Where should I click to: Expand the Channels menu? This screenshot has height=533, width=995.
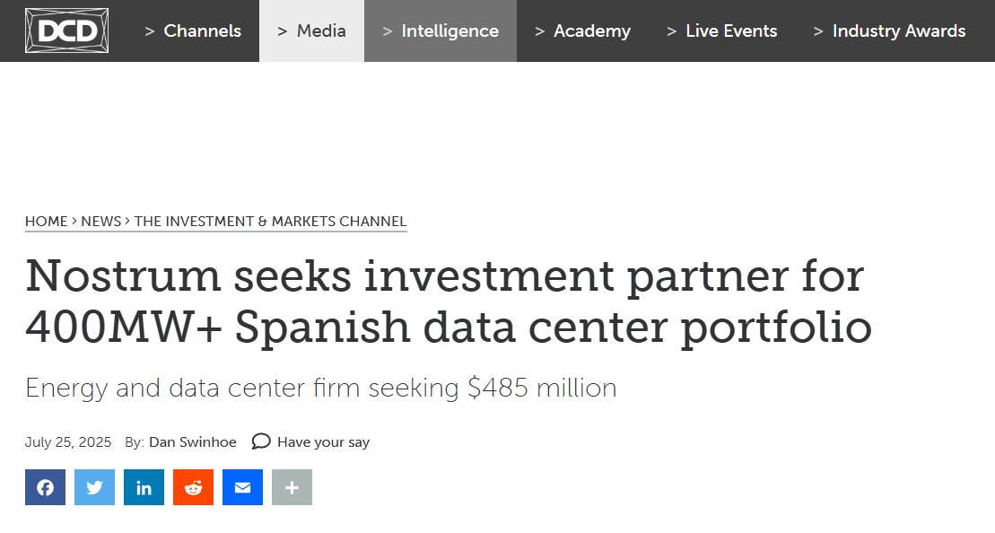(x=193, y=31)
